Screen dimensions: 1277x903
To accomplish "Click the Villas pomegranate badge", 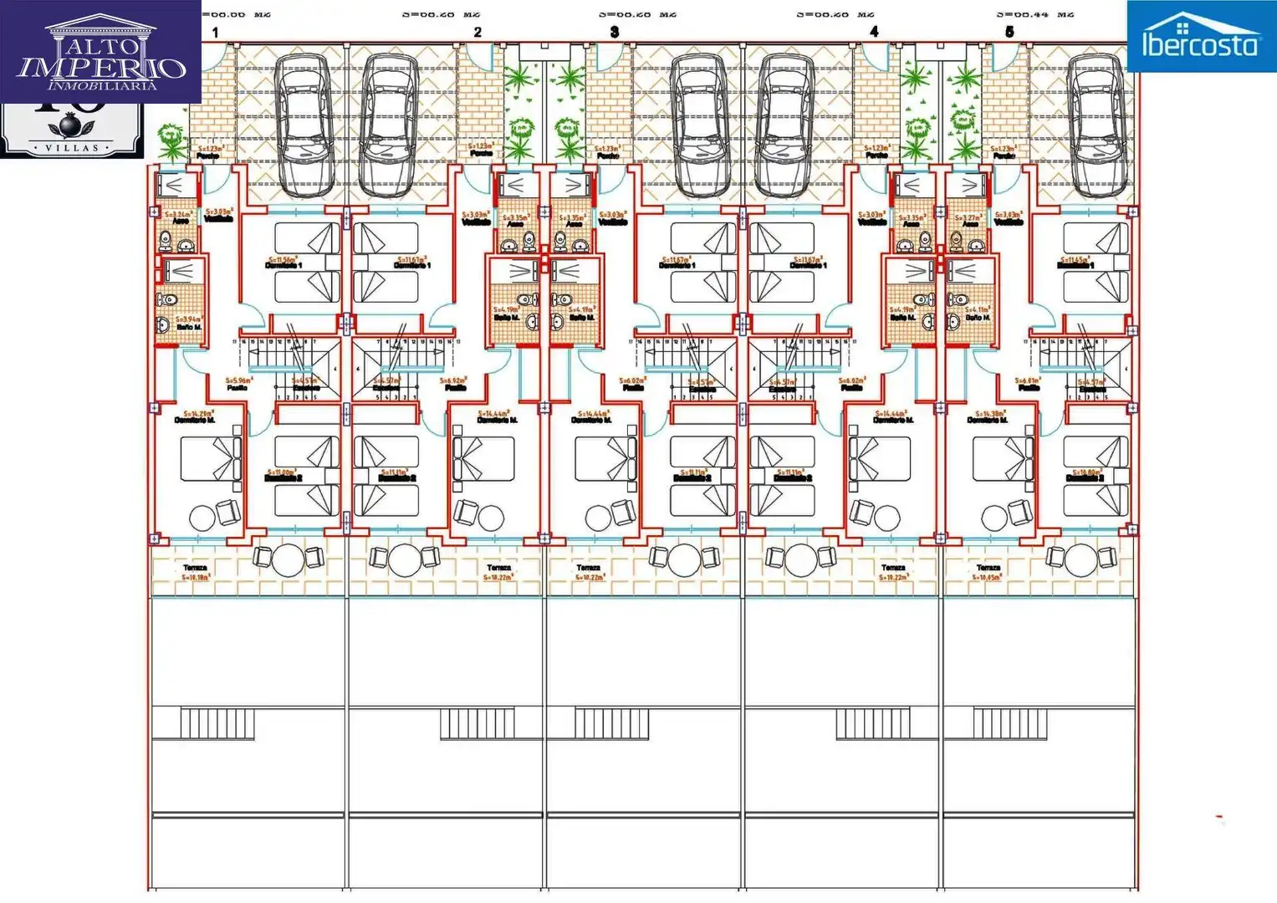I will [72, 131].
